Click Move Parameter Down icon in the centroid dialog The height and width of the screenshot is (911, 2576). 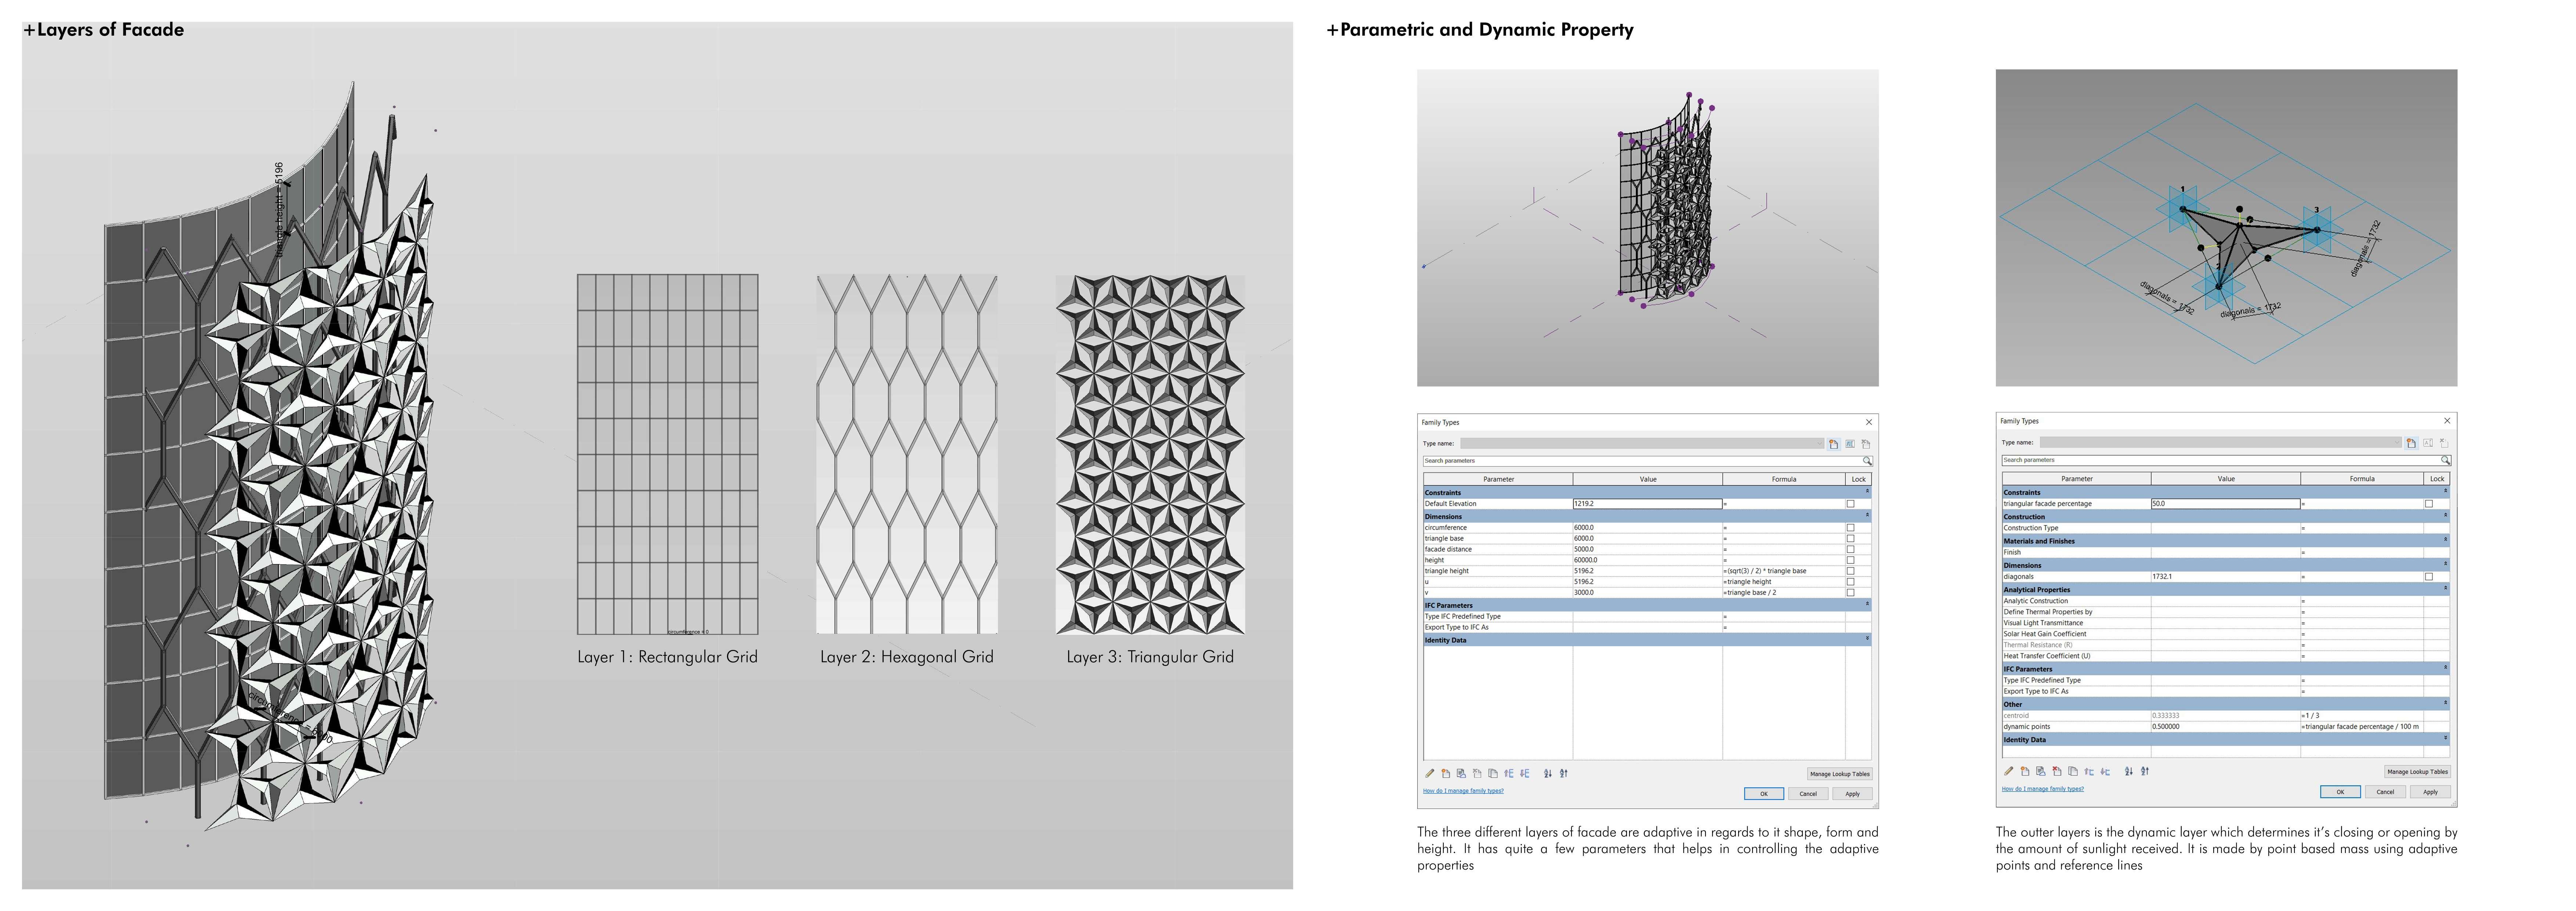click(x=2105, y=771)
